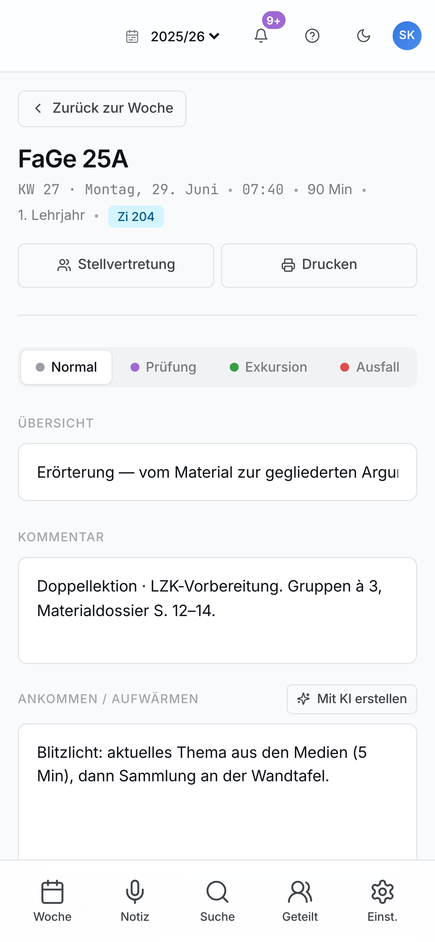This screenshot has width=435, height=942.
Task: Open the Suche search tab
Action: tap(217, 901)
